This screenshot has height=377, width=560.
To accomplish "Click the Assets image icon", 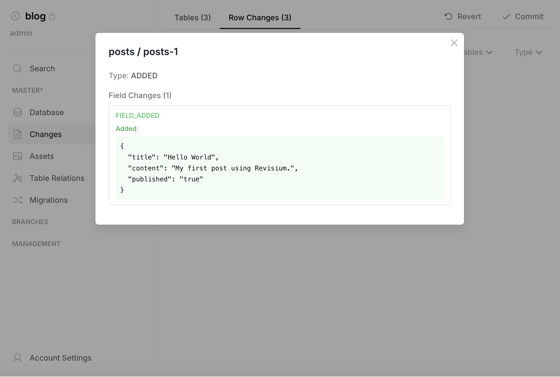I will tap(18, 156).
